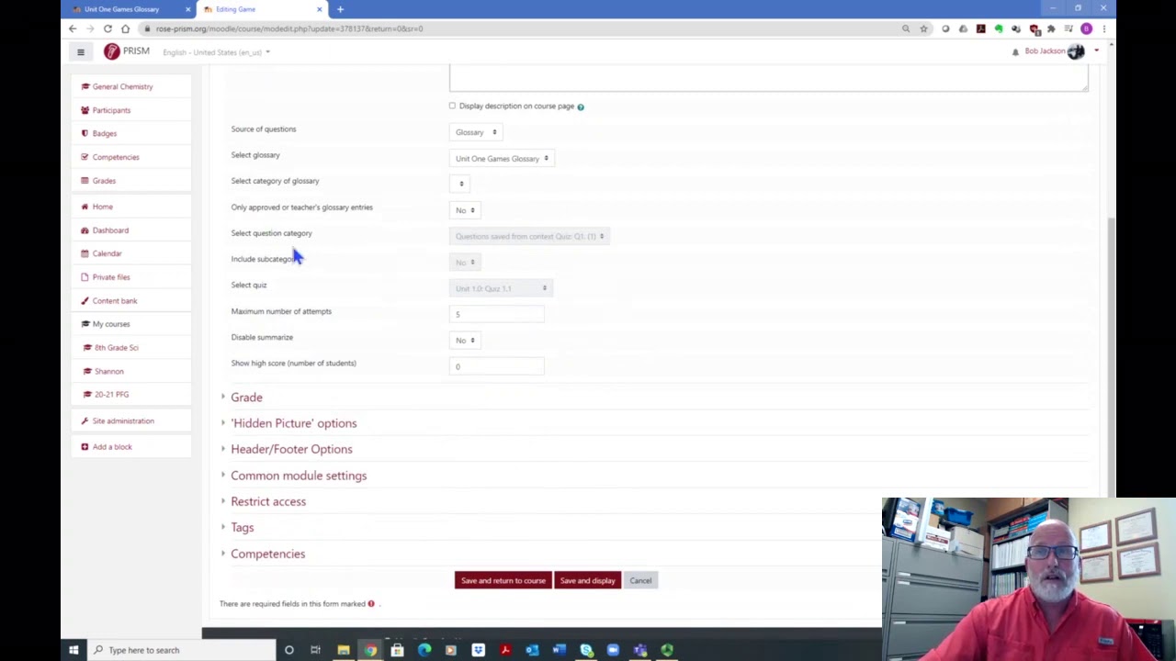Go back with the browser back arrow
1176x661 pixels.
pos(73,28)
